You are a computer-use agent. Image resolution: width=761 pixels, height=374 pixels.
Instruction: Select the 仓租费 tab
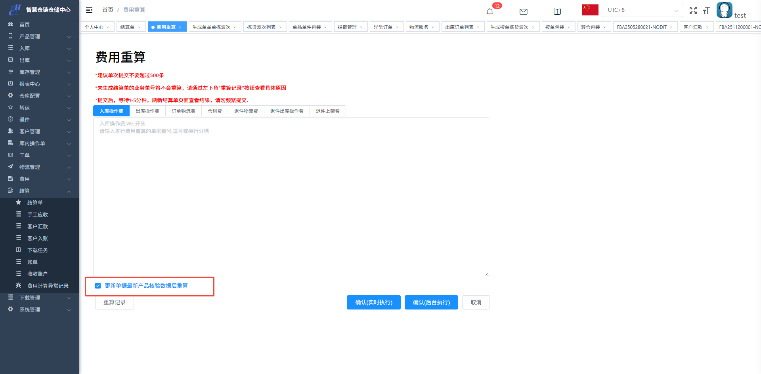[215, 111]
